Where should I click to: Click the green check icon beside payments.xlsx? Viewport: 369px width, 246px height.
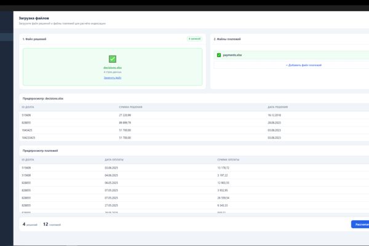pos(219,55)
